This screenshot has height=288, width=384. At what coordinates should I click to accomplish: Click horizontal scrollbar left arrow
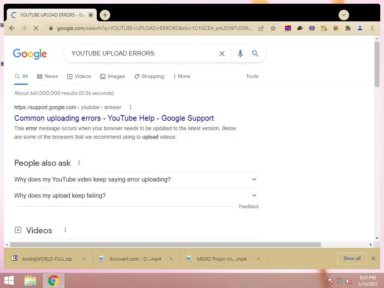point(7,244)
